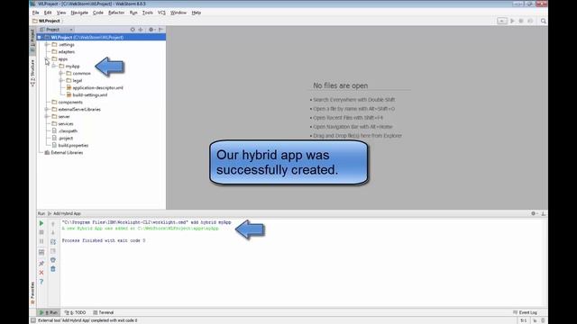Open the run configuration selector in toolbar
This screenshot has width=577, height=324.
point(502,21)
